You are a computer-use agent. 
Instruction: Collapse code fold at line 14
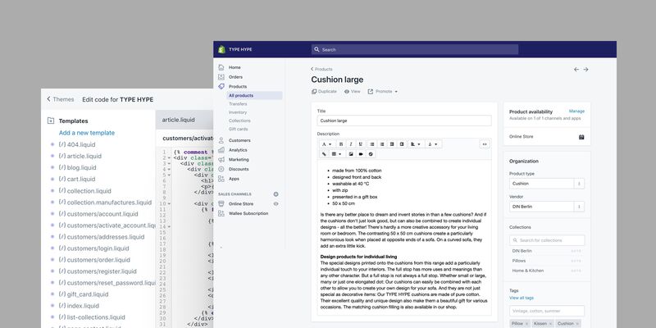169,227
